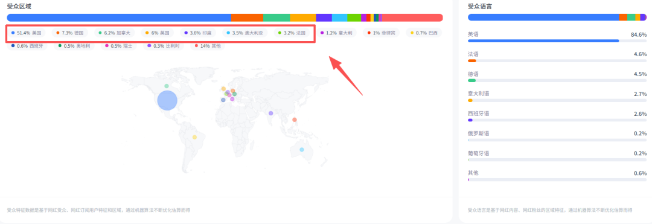The image size is (652, 224).
Task: Click the 2.6% value for 西班牙语
Action: click(x=641, y=114)
